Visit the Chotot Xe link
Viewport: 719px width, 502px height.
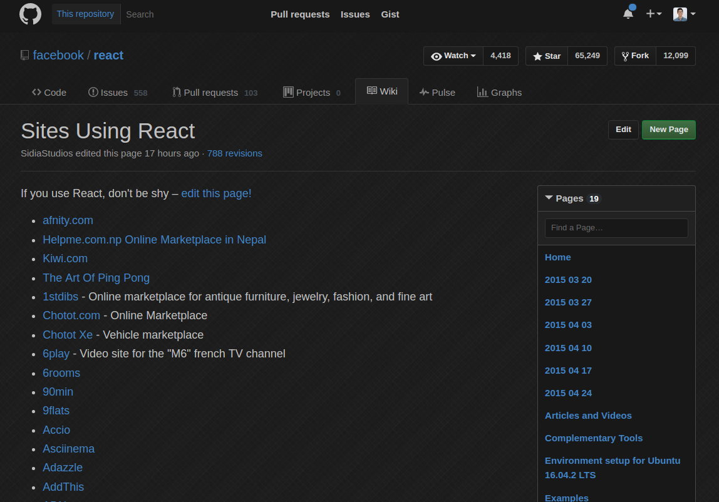68,335
